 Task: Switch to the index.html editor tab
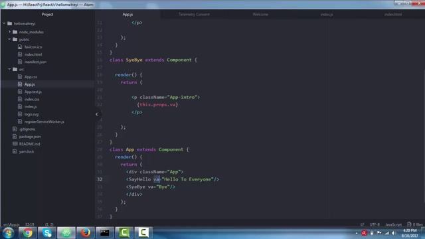point(392,15)
